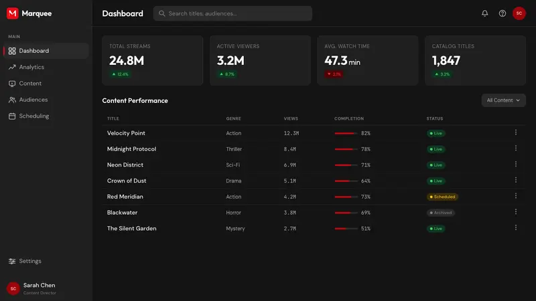Click the Content monitor icon in sidebar
Image resolution: width=536 pixels, height=301 pixels.
click(x=12, y=84)
